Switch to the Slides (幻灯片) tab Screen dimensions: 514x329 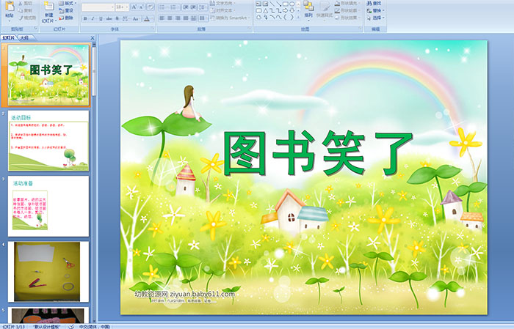[x=9, y=37]
